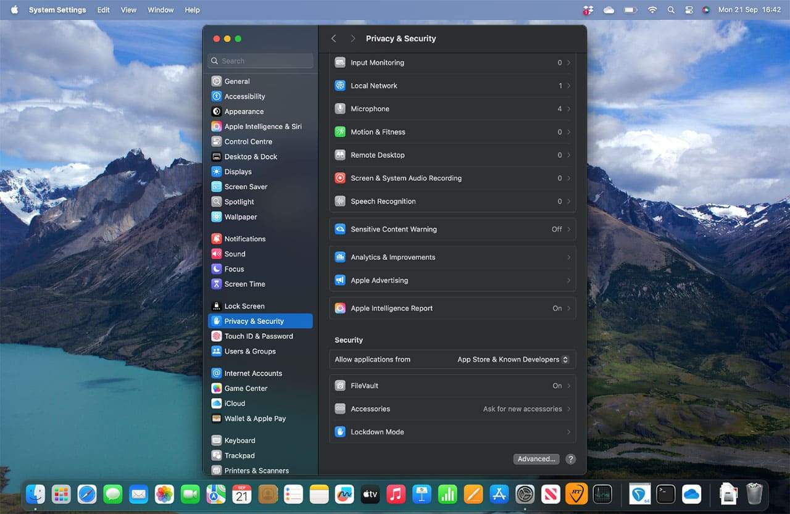
Task: Click the Analytics & Improvements chart icon
Action: click(340, 257)
